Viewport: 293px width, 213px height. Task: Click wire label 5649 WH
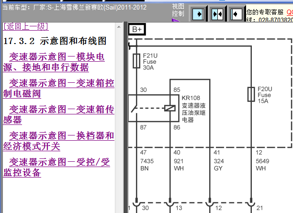click(262, 165)
